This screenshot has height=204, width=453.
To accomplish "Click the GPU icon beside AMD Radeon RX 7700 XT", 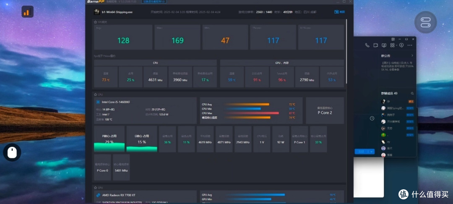I will click(98, 195).
